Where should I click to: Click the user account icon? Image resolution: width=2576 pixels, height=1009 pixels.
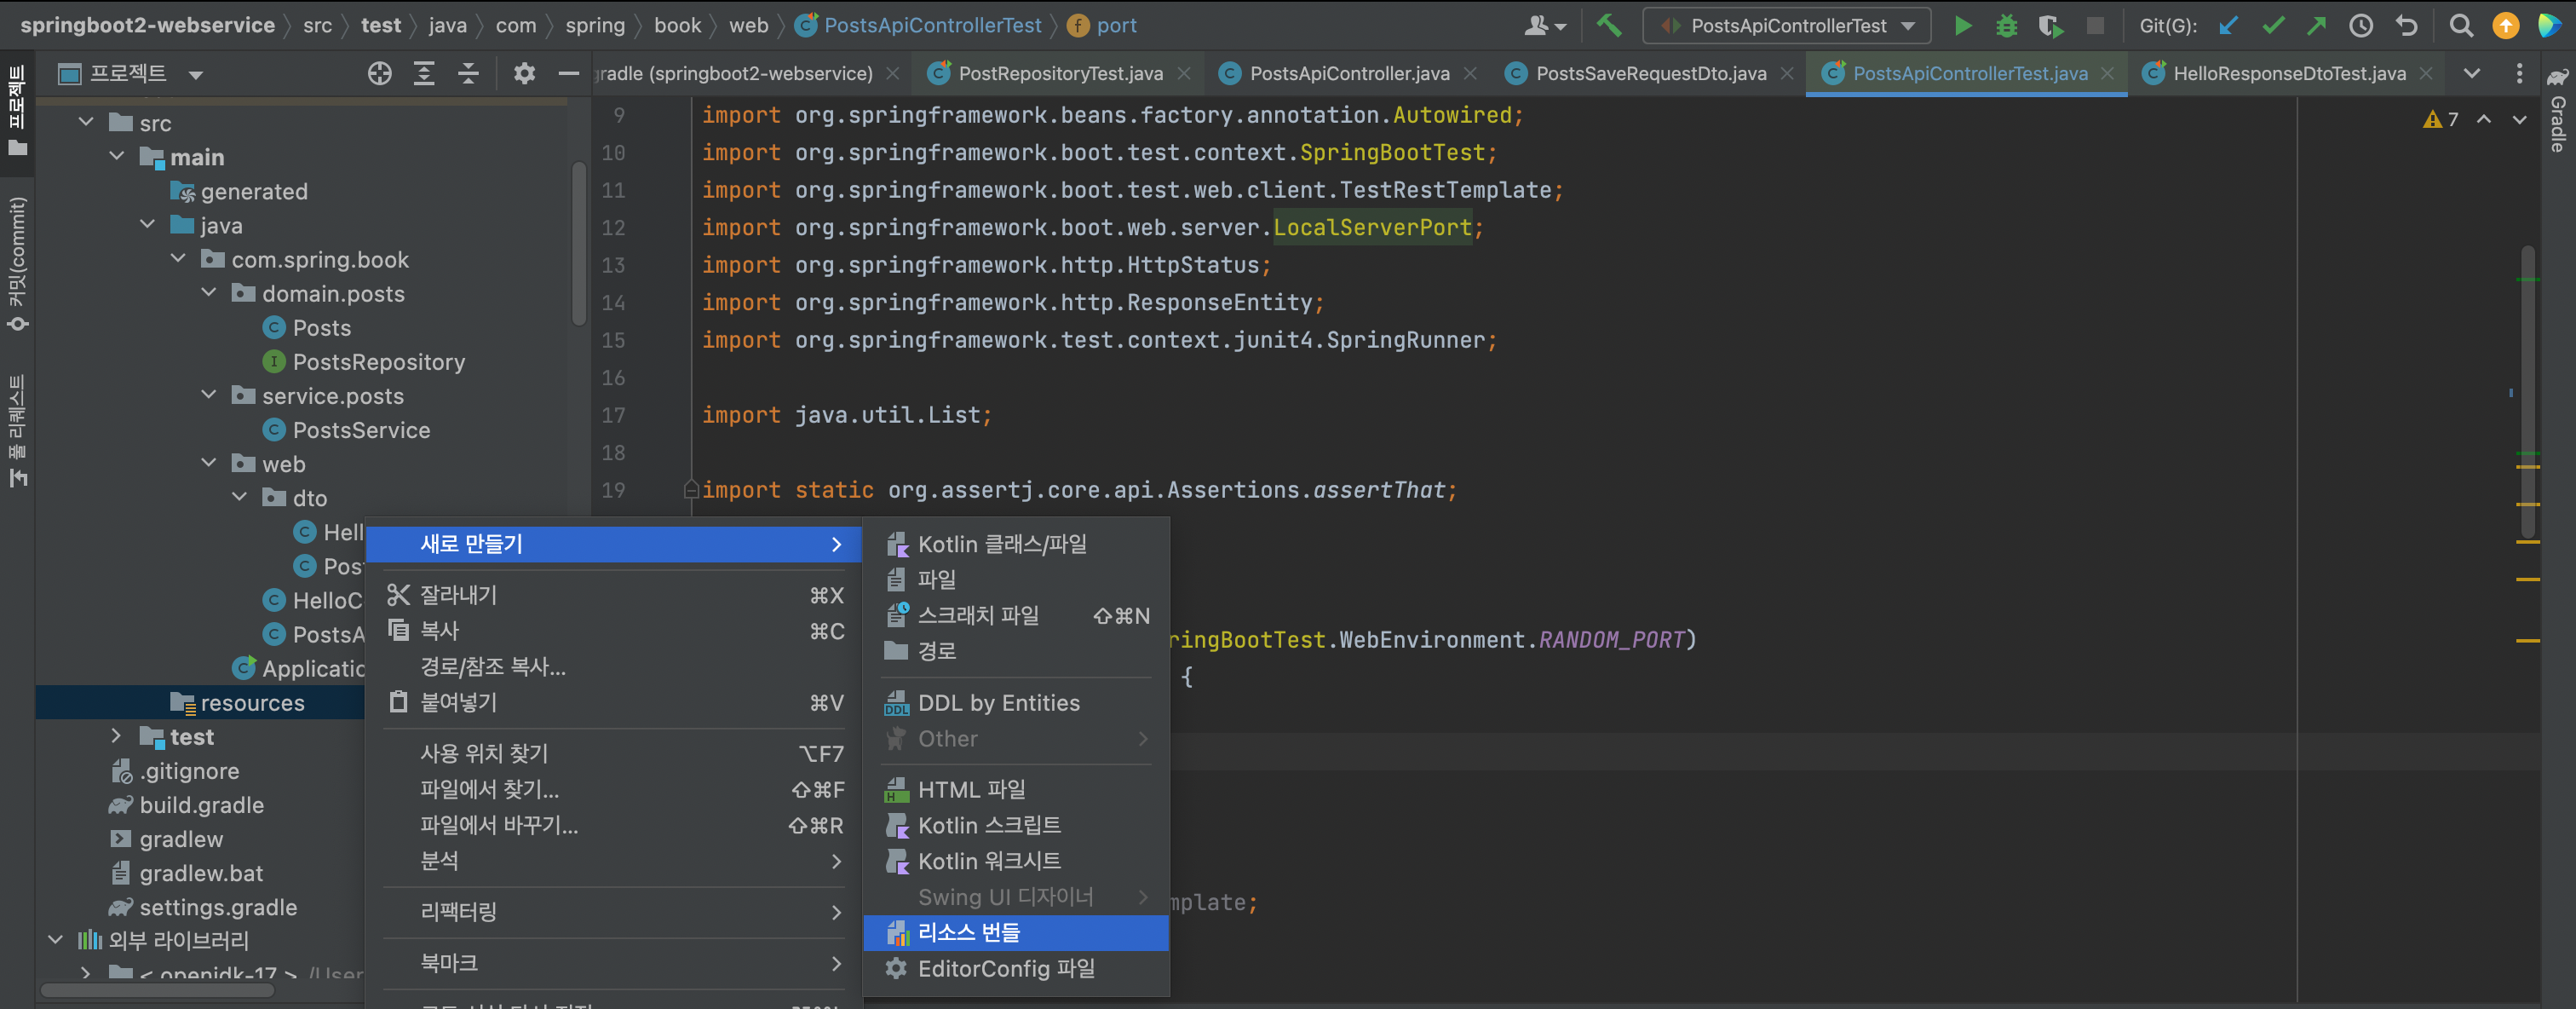click(x=1544, y=26)
